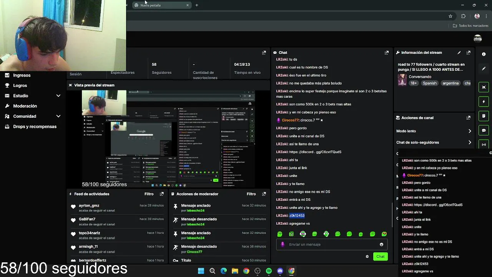Open the info icon in right sidebar
Viewport: 492px width, 277px height.
484,54
